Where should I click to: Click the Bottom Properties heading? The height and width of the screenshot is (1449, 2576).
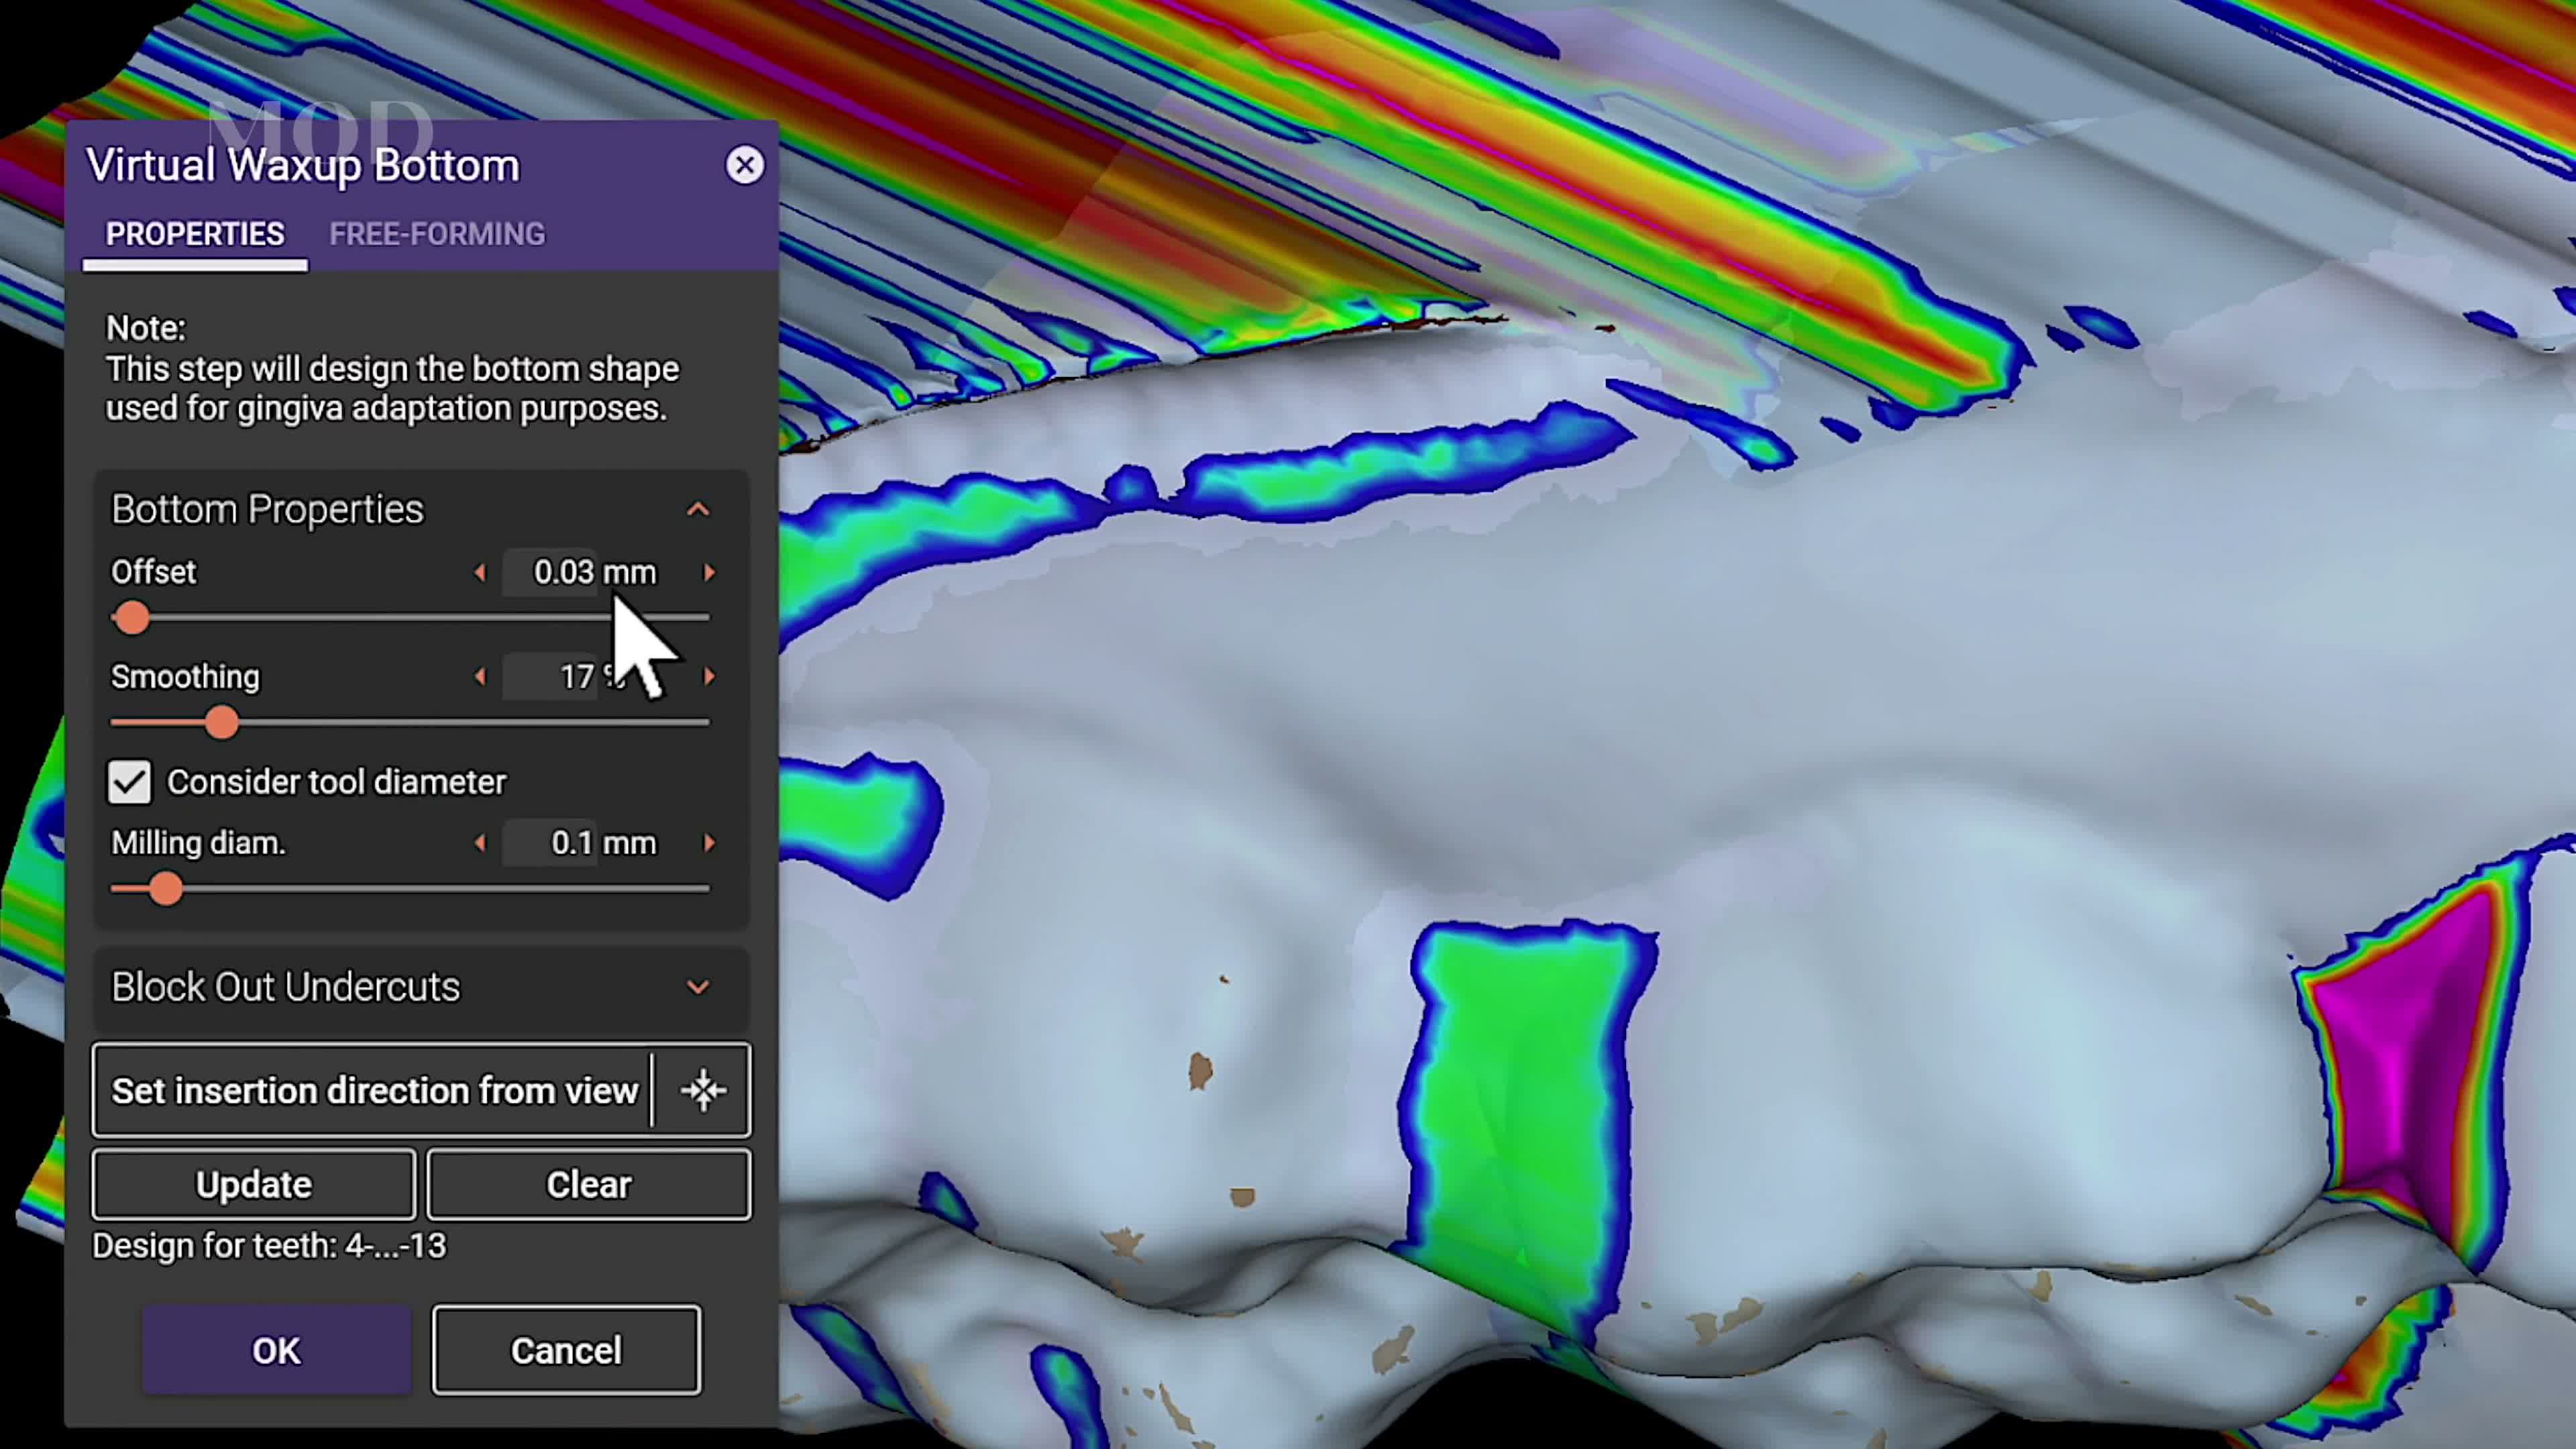[x=267, y=509]
